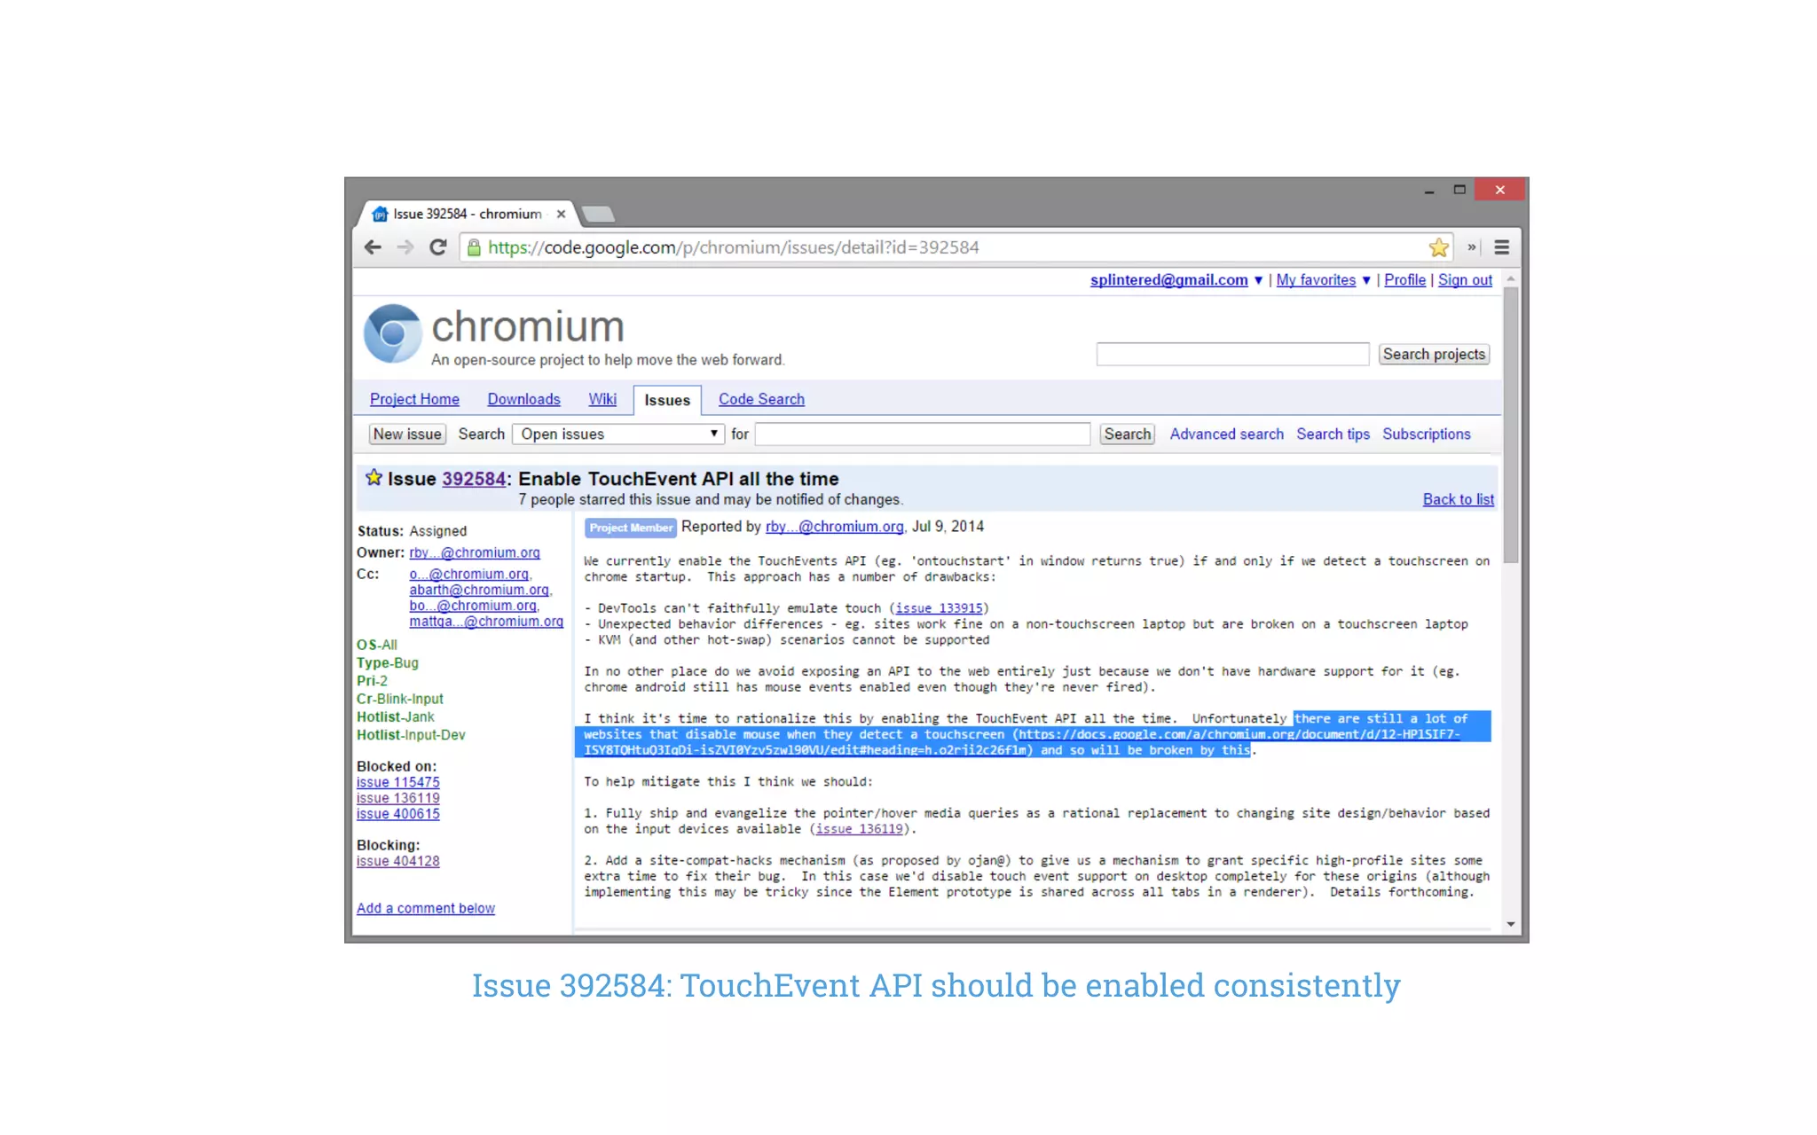Click the Sign out link
This screenshot has width=1817, height=1135.
1465,280
